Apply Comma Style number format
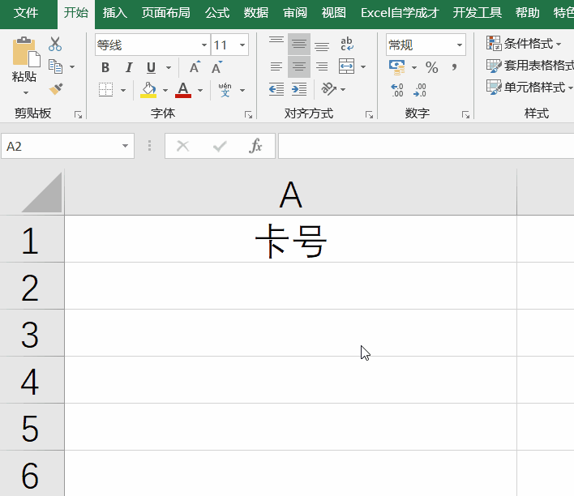The image size is (574, 496). click(454, 67)
